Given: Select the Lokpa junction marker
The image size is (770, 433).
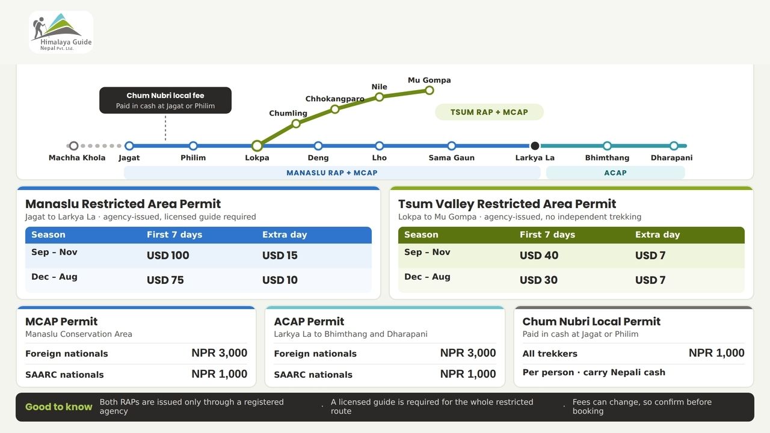Looking at the screenshot, I should (x=257, y=146).
